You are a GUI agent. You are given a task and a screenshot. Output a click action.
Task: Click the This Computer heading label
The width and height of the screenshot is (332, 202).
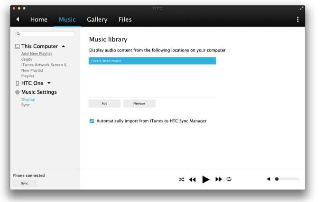[x=39, y=46]
